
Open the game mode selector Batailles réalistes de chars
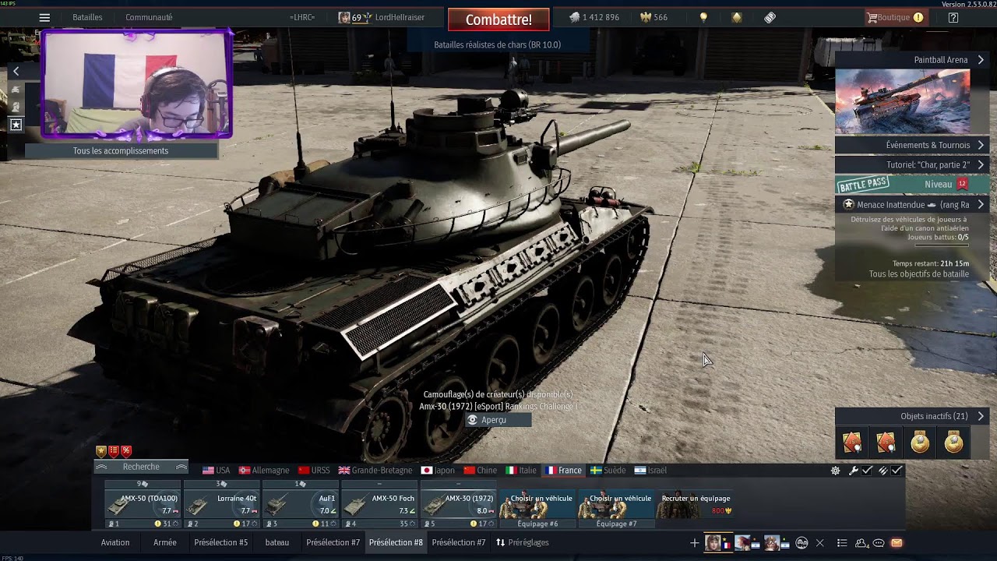click(497, 45)
